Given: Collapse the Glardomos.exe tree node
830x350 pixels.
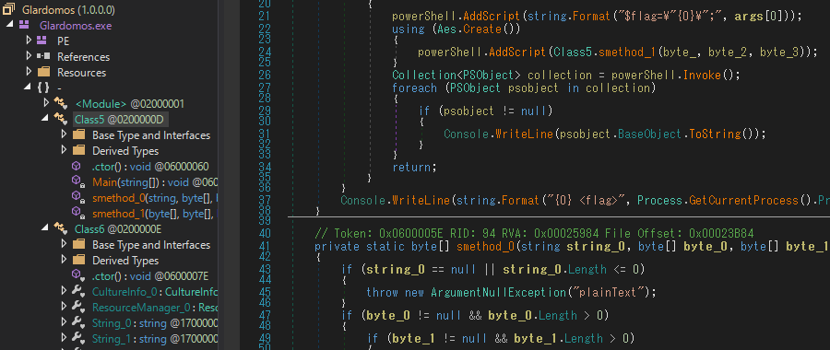Looking at the screenshot, I should pyautogui.click(x=10, y=25).
